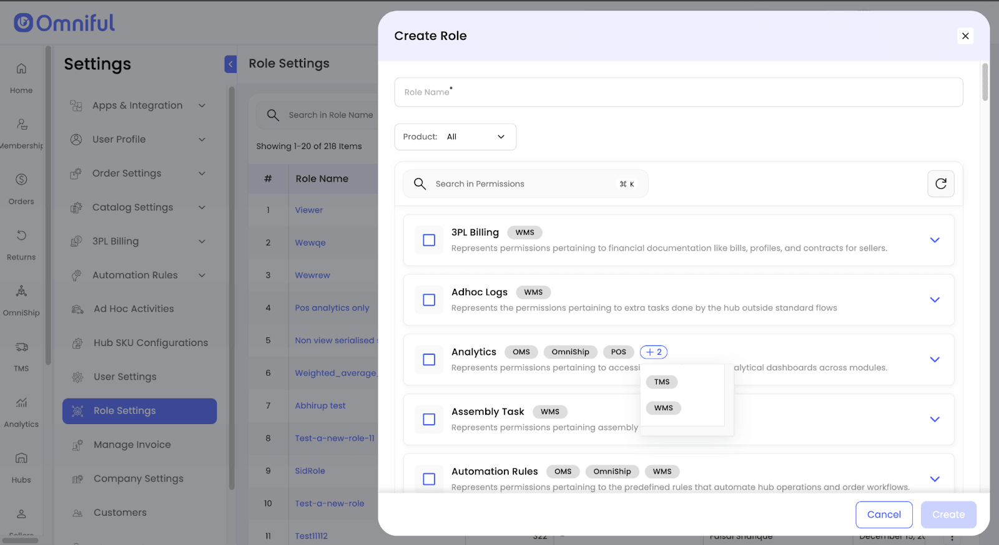Viewport: 999px width, 545px height.
Task: Open the Returns sidebar icon
Action: point(21,236)
